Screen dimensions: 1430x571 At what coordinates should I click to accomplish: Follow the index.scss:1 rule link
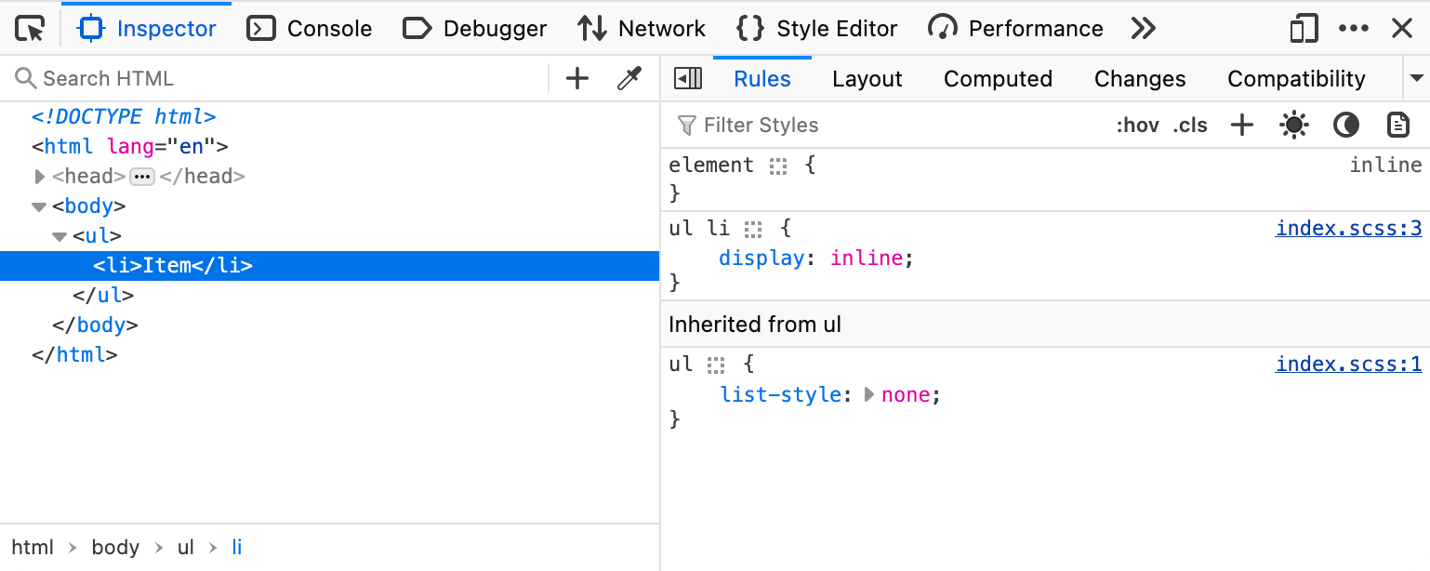coord(1348,363)
